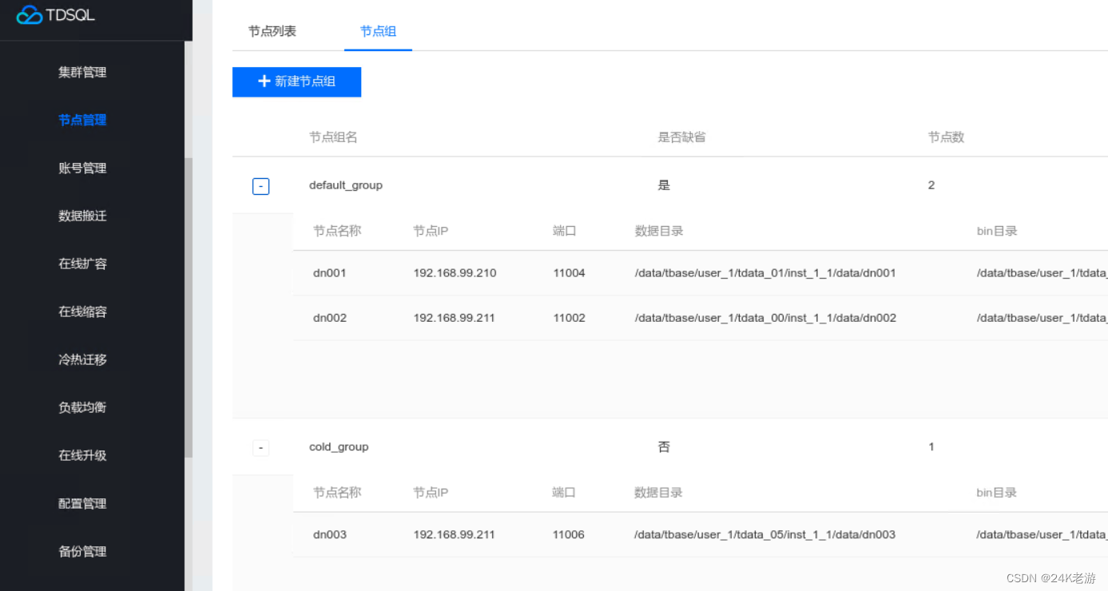Image resolution: width=1108 pixels, height=591 pixels.
Task: Select the default_group name text
Action: [346, 185]
